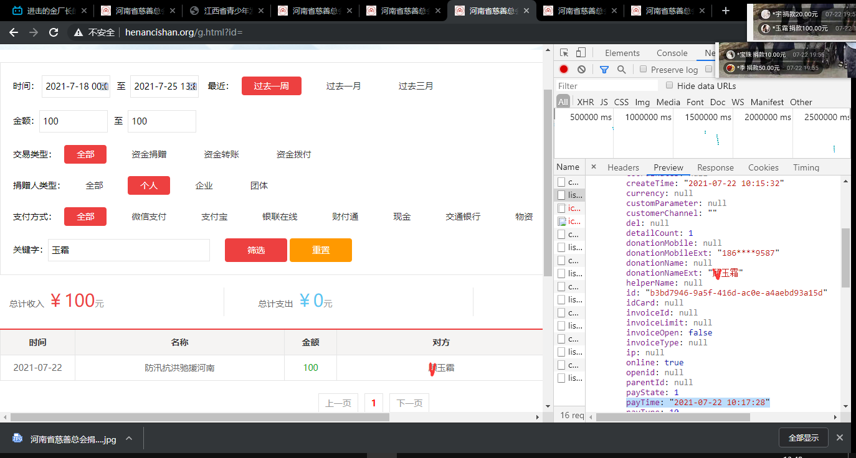Viewport: 856px width, 458px height.
Task: Choose 资金捐赠 transaction type
Action: click(149, 154)
